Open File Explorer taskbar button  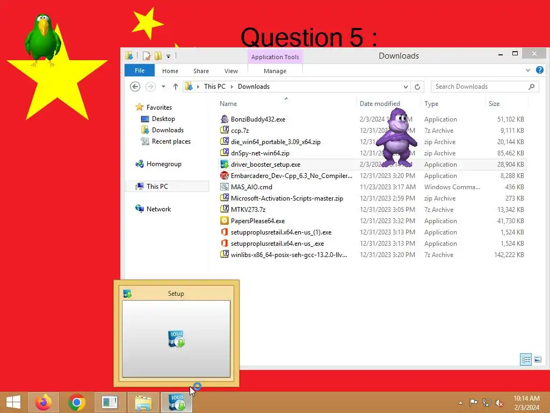point(143,402)
